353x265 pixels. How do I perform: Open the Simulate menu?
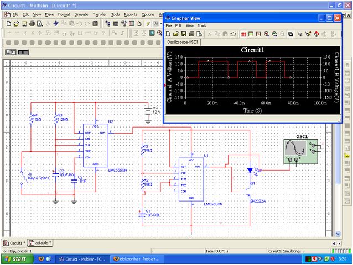81,14
